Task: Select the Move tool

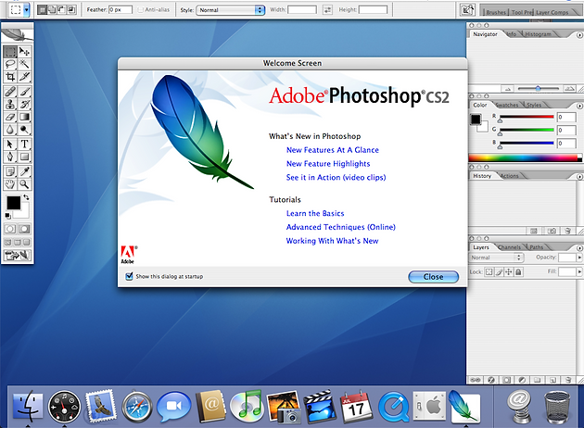Action: pos(24,51)
